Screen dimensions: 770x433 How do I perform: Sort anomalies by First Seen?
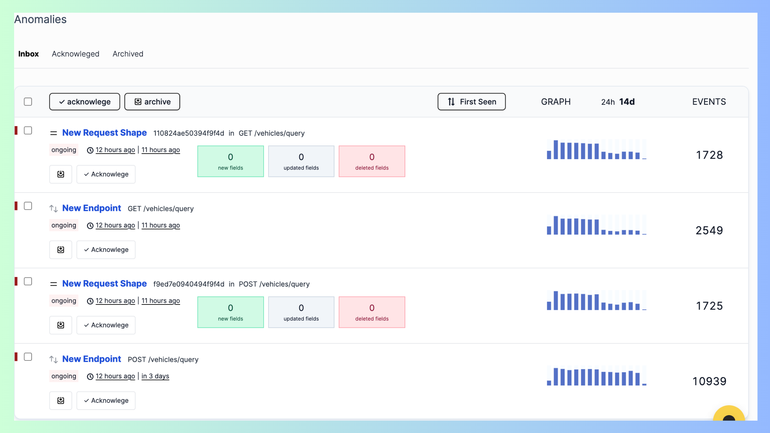[x=471, y=101]
